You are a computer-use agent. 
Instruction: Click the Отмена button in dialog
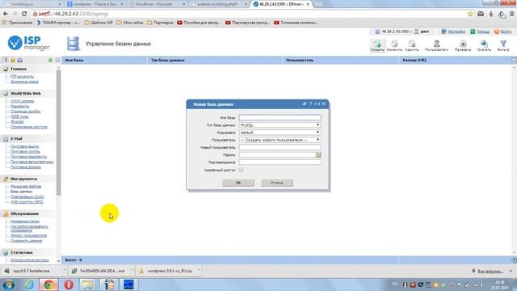(277, 183)
